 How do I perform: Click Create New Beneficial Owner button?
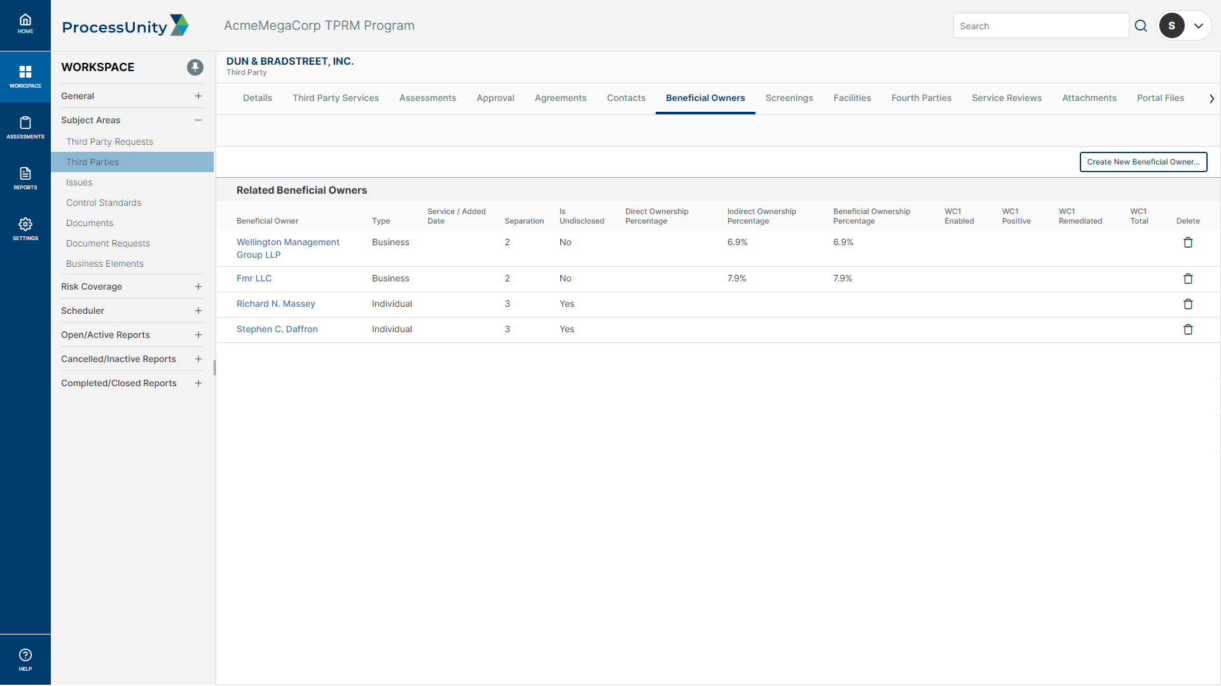(x=1143, y=162)
